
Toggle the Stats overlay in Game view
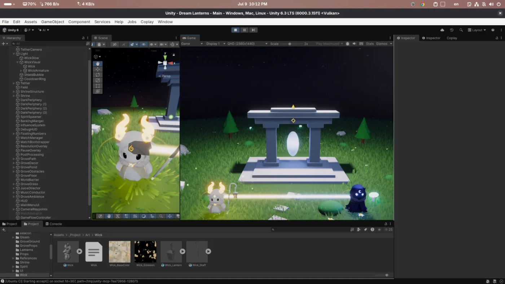tap(370, 44)
